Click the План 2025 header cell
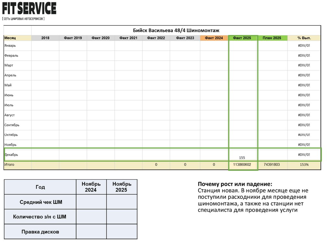 click(x=272, y=38)
